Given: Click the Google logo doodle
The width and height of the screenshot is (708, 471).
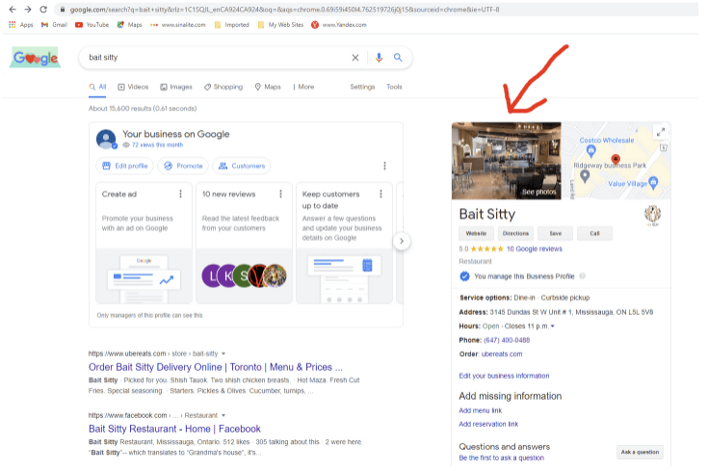Looking at the screenshot, I should click(x=35, y=58).
